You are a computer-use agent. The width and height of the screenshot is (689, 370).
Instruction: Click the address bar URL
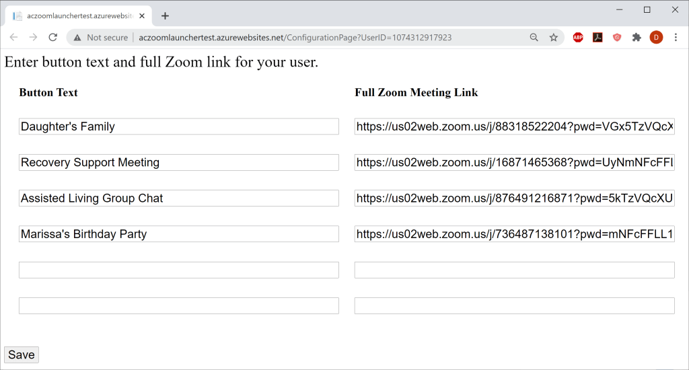tap(295, 38)
